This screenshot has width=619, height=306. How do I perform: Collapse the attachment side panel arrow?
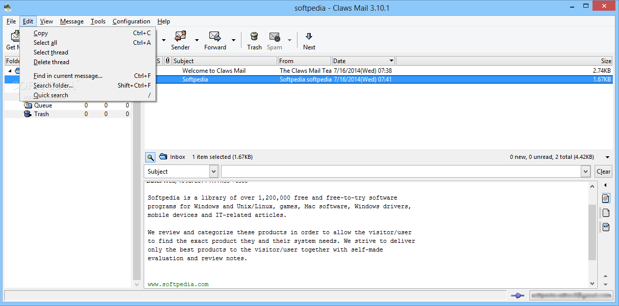605,185
